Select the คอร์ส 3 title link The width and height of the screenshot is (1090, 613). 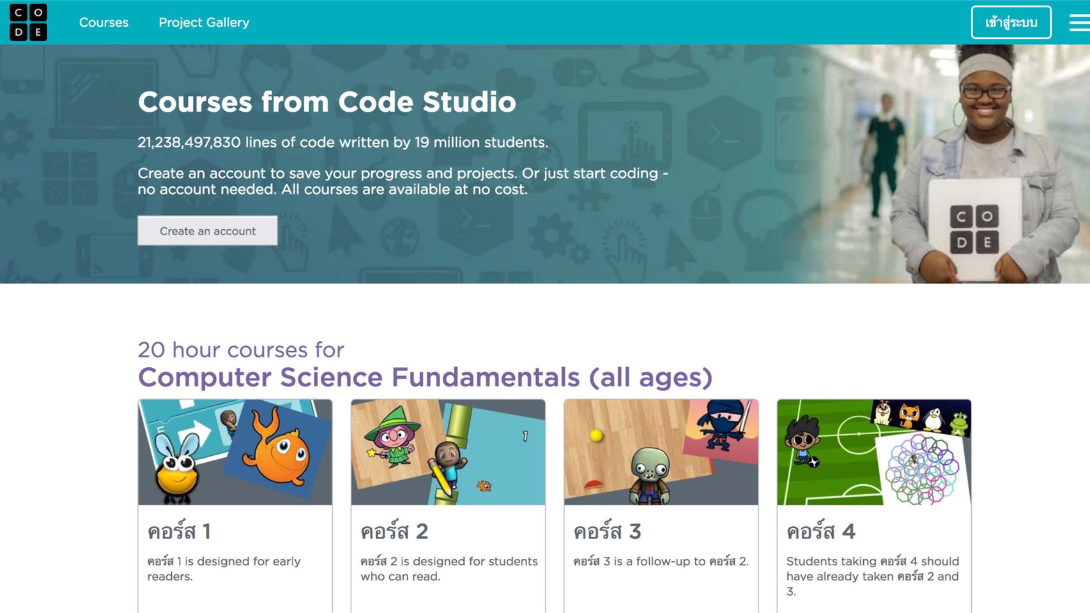click(607, 531)
